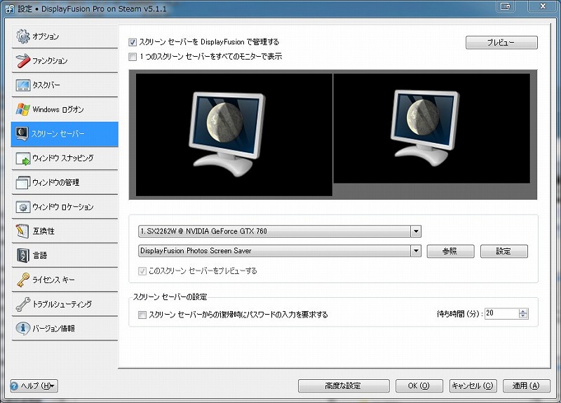
Task: Open the オプション settings page
Action: (x=65, y=36)
